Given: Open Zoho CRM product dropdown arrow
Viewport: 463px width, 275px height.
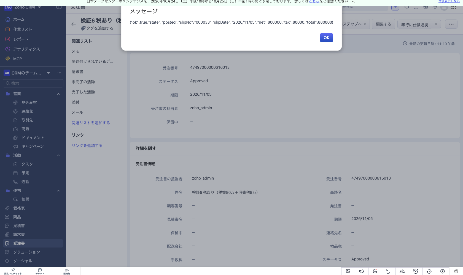Looking at the screenshot, I should (39, 7).
